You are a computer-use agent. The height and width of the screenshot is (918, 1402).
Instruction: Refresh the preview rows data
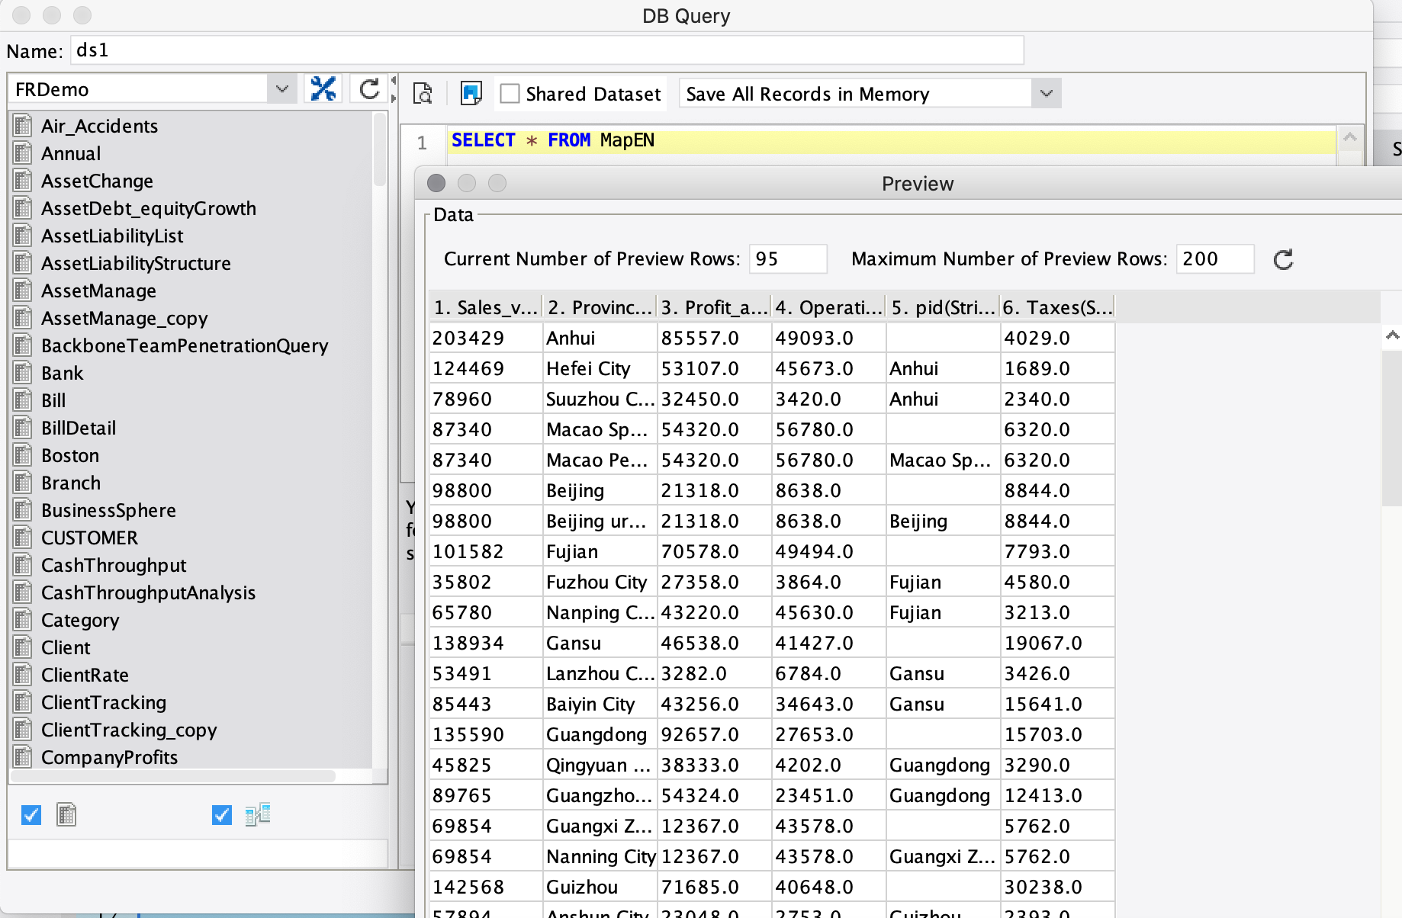pos(1284,260)
